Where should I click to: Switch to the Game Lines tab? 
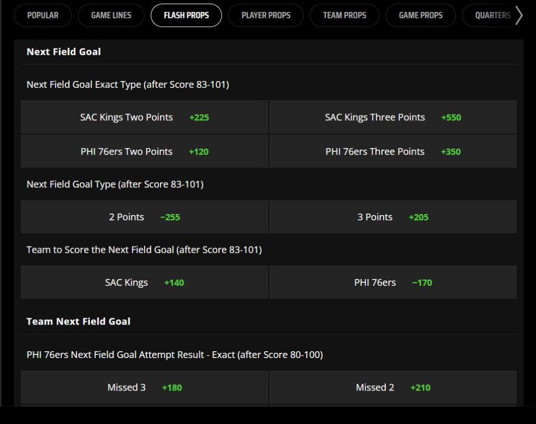click(x=111, y=15)
